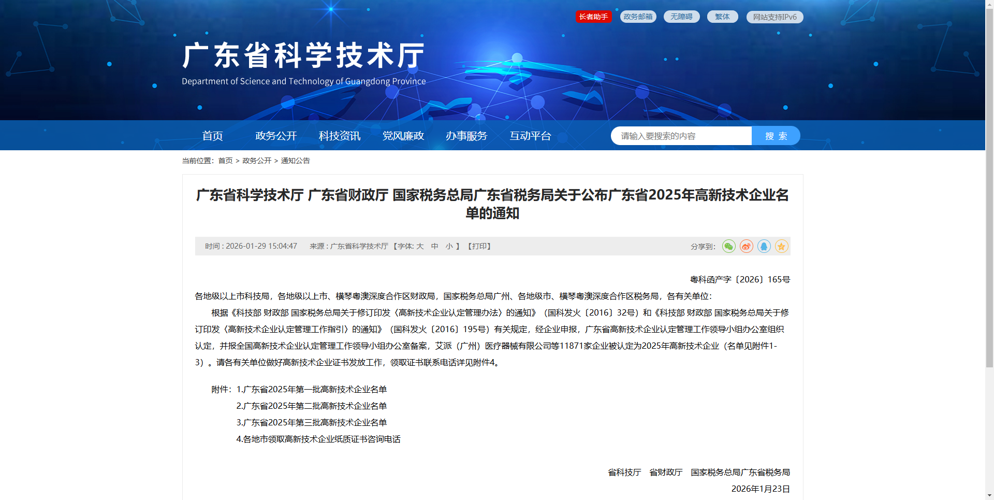This screenshot has width=994, height=500.
Task: Print page using 打印 link
Action: [479, 246]
